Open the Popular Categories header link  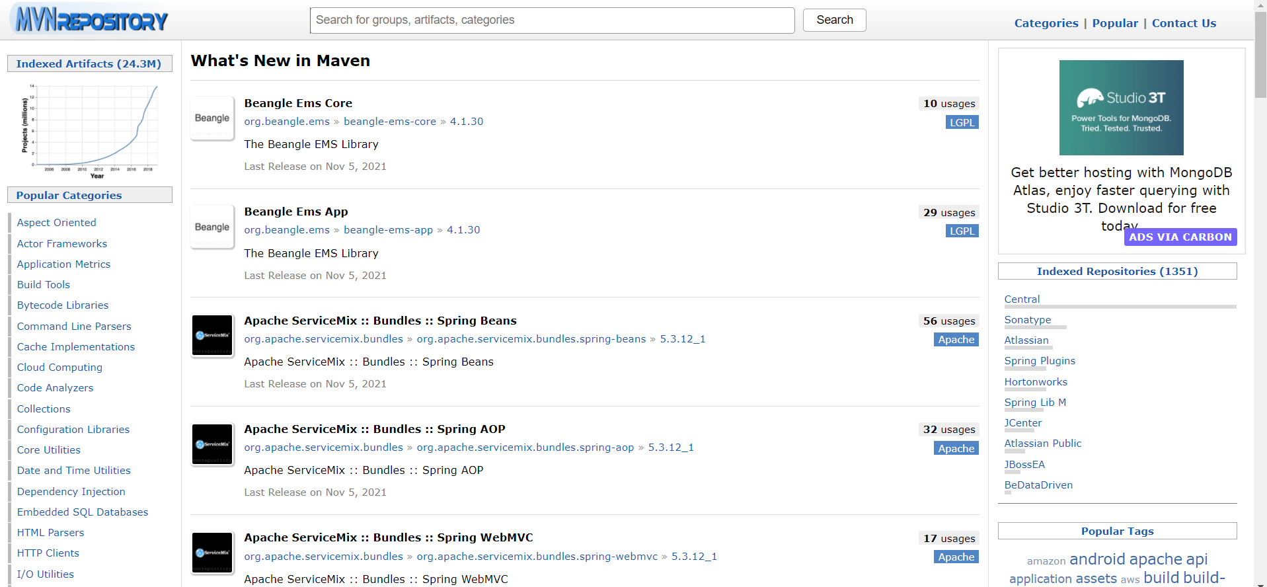pyautogui.click(x=69, y=195)
